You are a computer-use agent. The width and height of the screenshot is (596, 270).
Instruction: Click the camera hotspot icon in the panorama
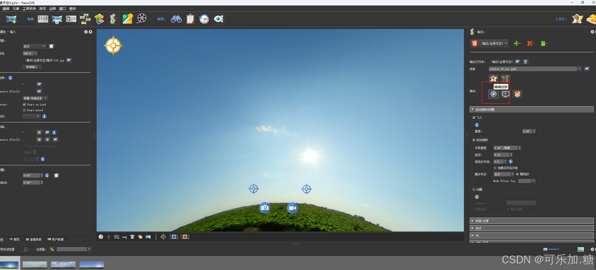tap(265, 208)
